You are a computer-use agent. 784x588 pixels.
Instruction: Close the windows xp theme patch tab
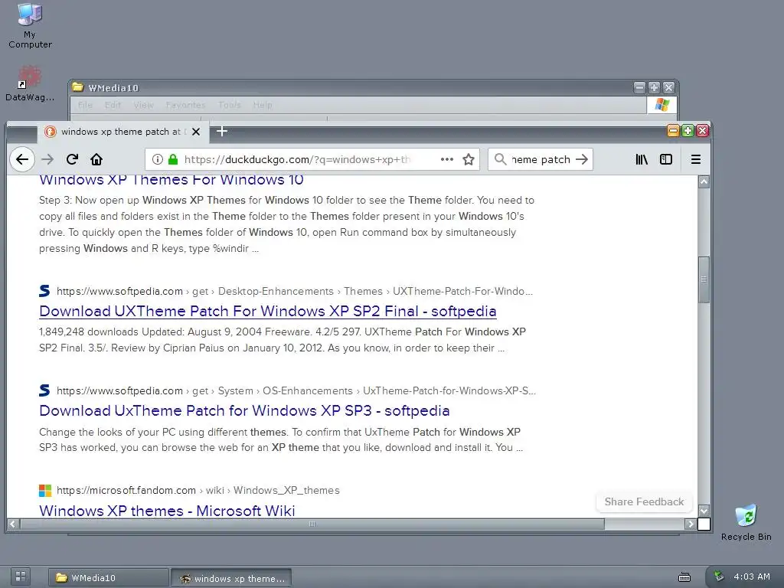(196, 132)
